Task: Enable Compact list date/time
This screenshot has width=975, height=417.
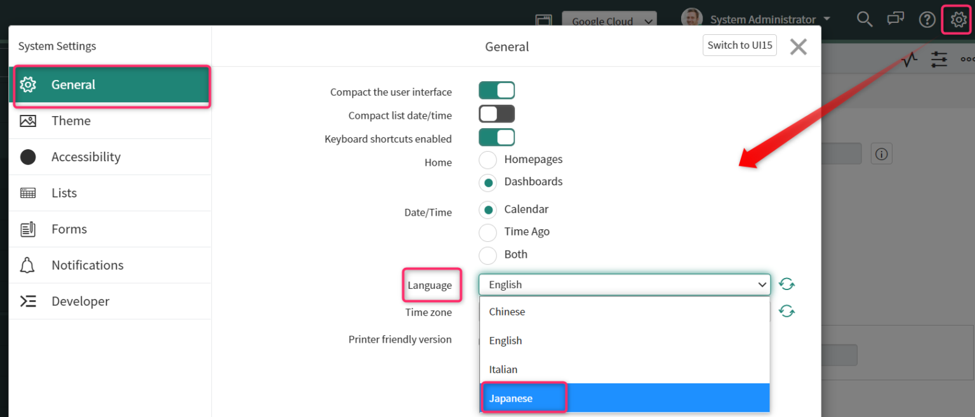Action: (x=497, y=114)
